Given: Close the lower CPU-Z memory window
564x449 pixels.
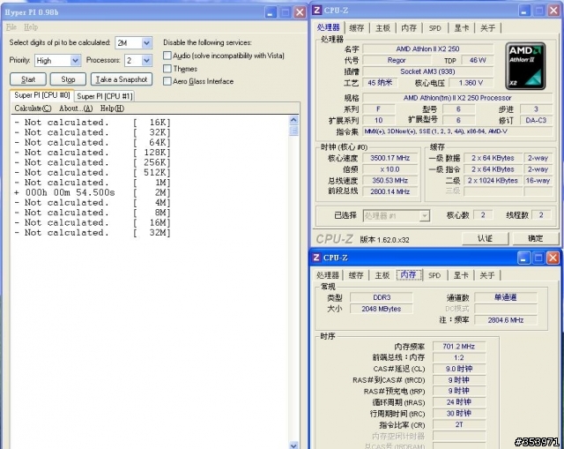Looking at the screenshot, I should (x=553, y=258).
